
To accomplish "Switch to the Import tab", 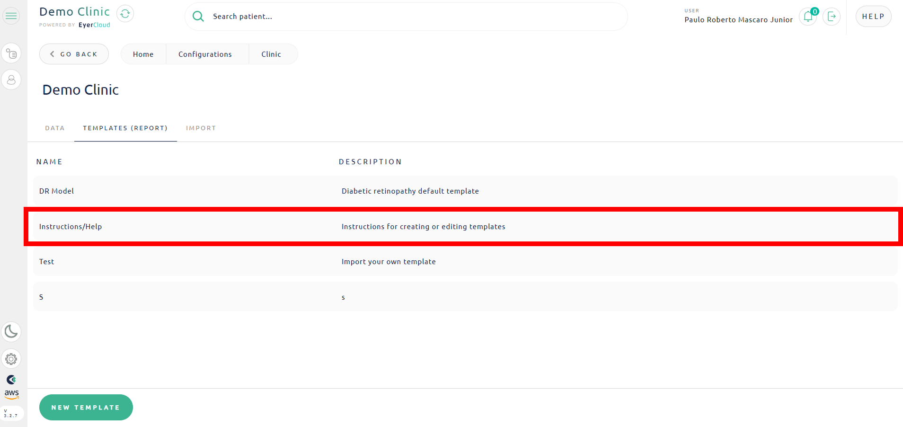I will point(201,128).
